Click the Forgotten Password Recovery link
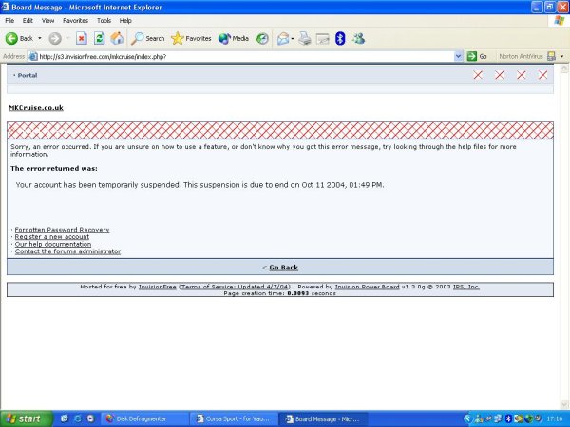The image size is (570, 427). 62,230
